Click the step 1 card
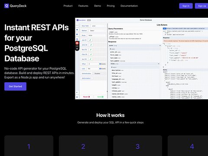This screenshot has width=208, height=156. [x=29, y=146]
